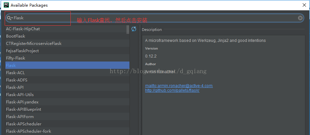The height and width of the screenshot is (135, 310).
Task: Click the package list scrollbar thumb
Action: pyautogui.click(x=128, y=30)
